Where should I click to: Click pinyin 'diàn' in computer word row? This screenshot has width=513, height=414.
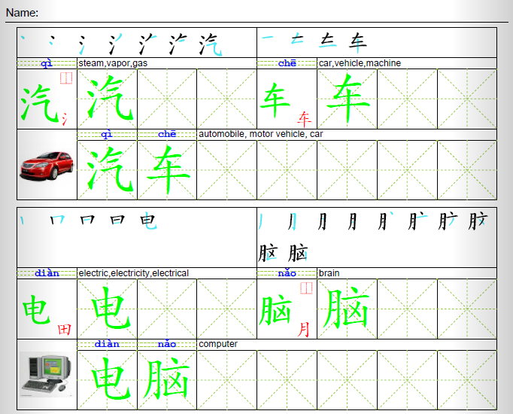tap(107, 344)
